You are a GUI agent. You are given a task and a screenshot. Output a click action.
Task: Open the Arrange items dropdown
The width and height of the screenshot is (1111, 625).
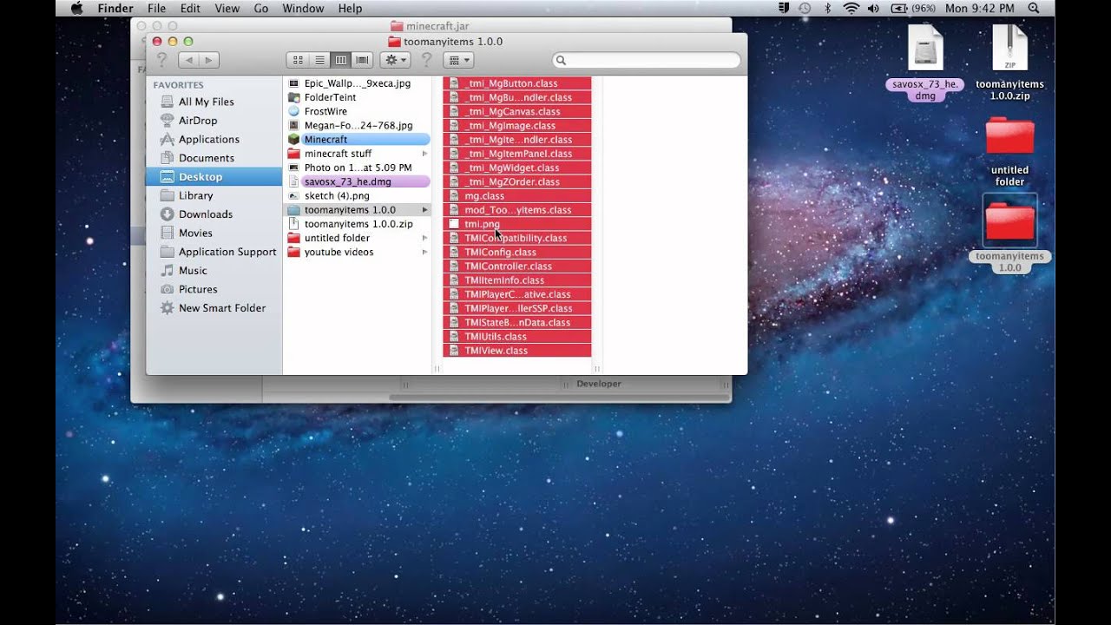tap(457, 60)
